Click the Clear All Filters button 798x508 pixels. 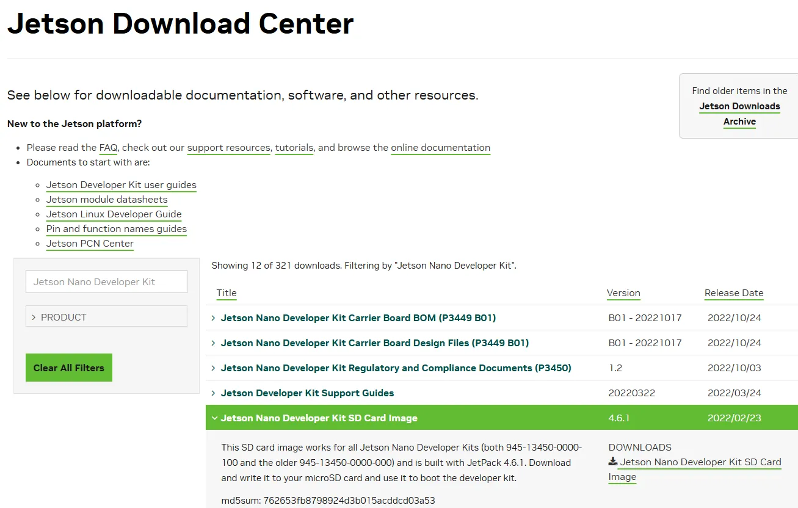[69, 368]
